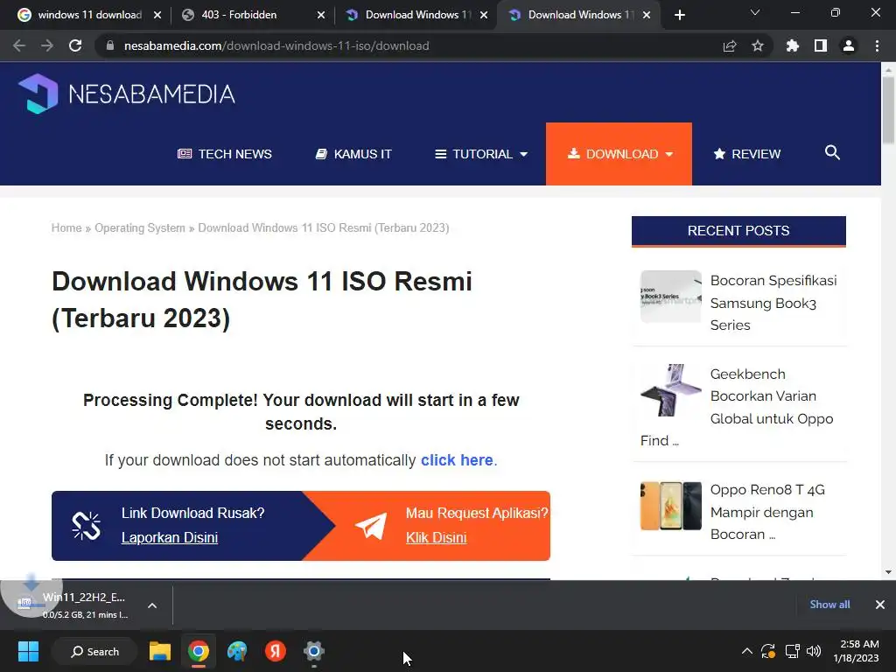This screenshot has height=672, width=896.
Task: Open Chrome three-dot menu
Action: coord(877,45)
